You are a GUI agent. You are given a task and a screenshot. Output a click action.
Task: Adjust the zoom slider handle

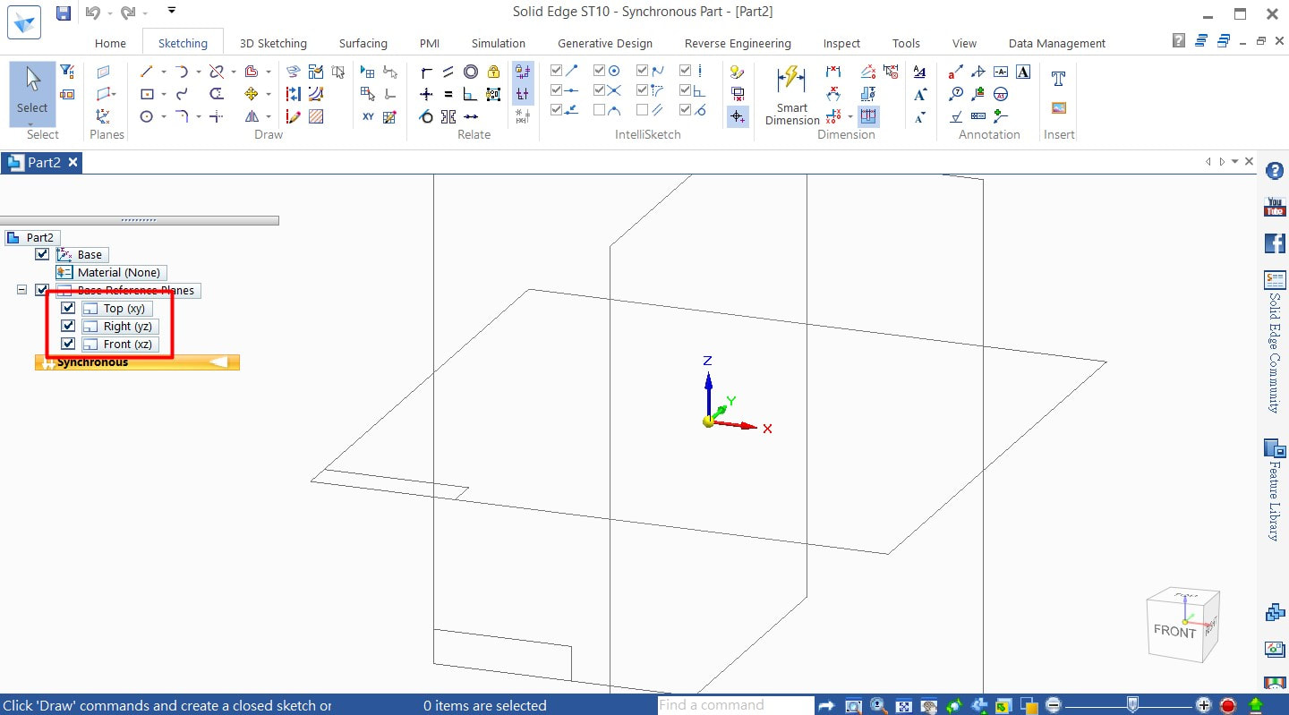pos(1132,705)
